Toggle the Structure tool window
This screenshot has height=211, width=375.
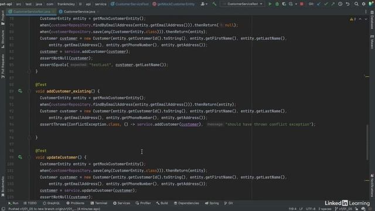(3, 39)
